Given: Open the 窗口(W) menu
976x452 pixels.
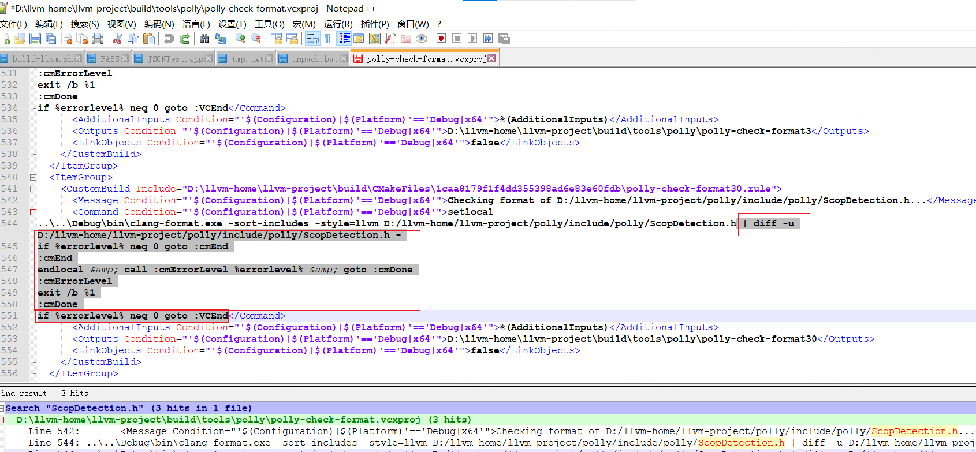Looking at the screenshot, I should point(413,24).
